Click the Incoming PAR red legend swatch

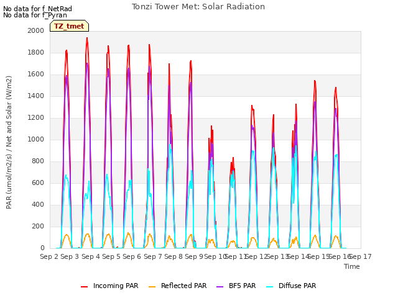[x=85, y=287]
